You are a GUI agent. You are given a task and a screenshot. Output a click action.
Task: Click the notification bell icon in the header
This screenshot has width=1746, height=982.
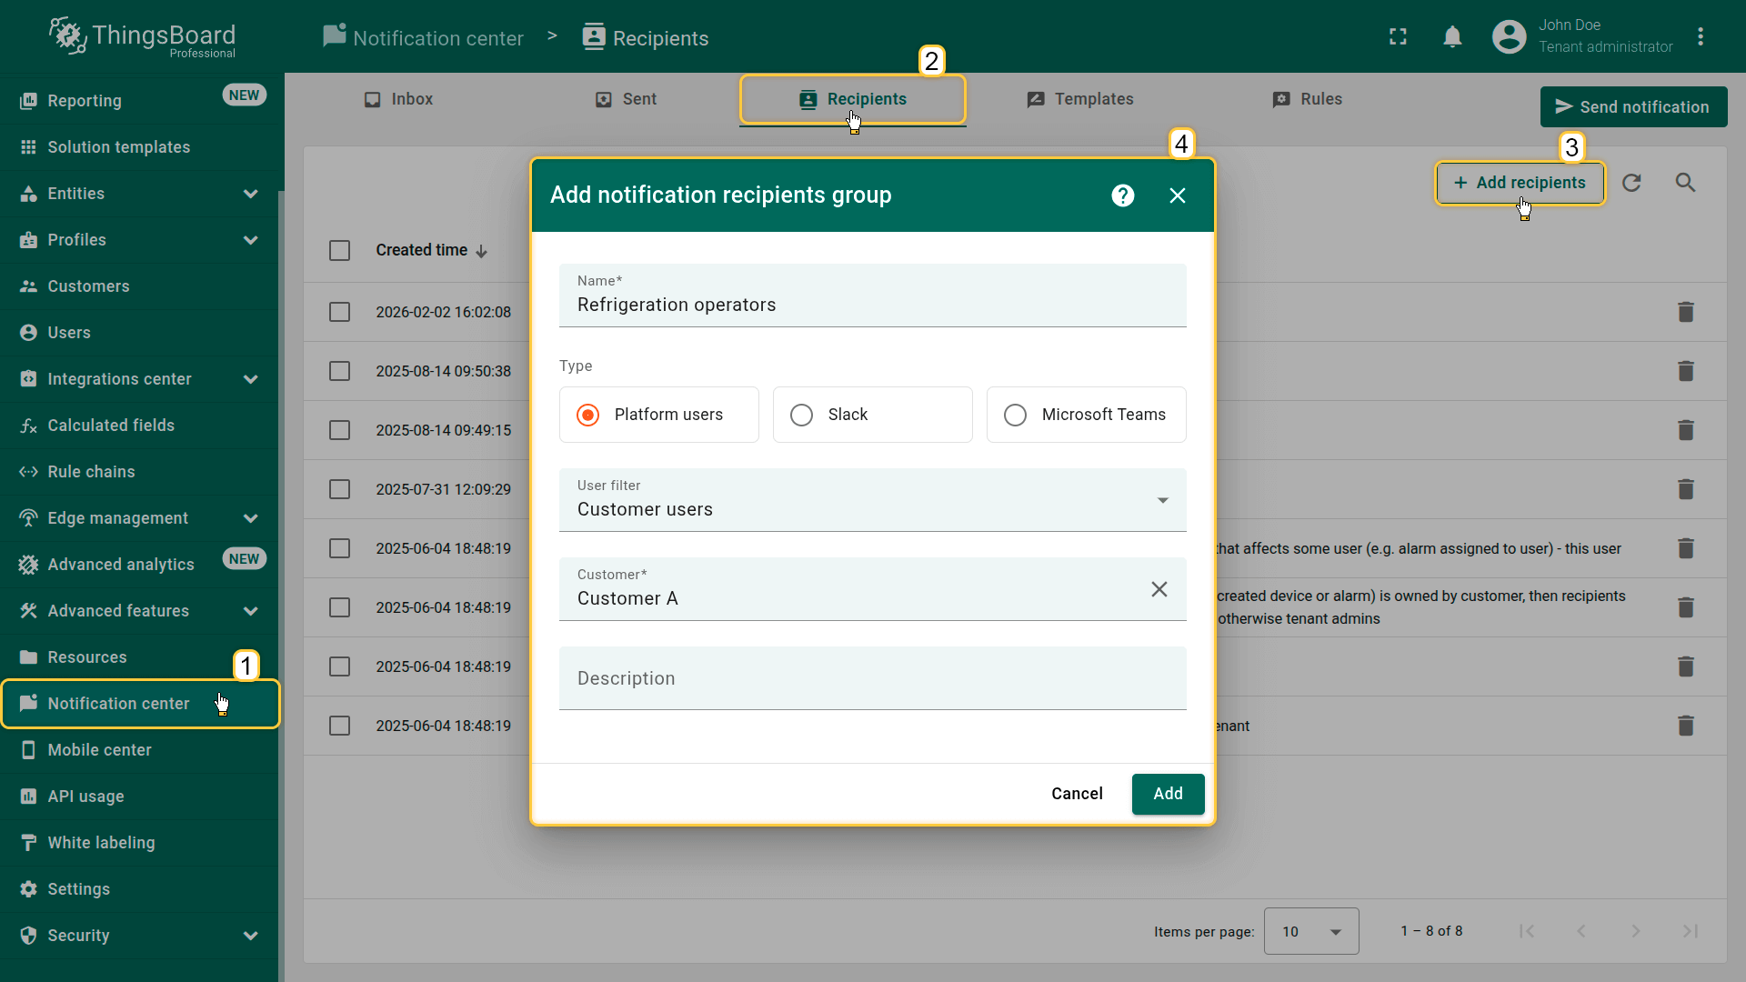pos(1452,37)
